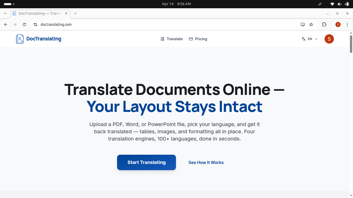Expand the tab search chevron
Viewport: 353px width, 198px height.
(5, 13)
